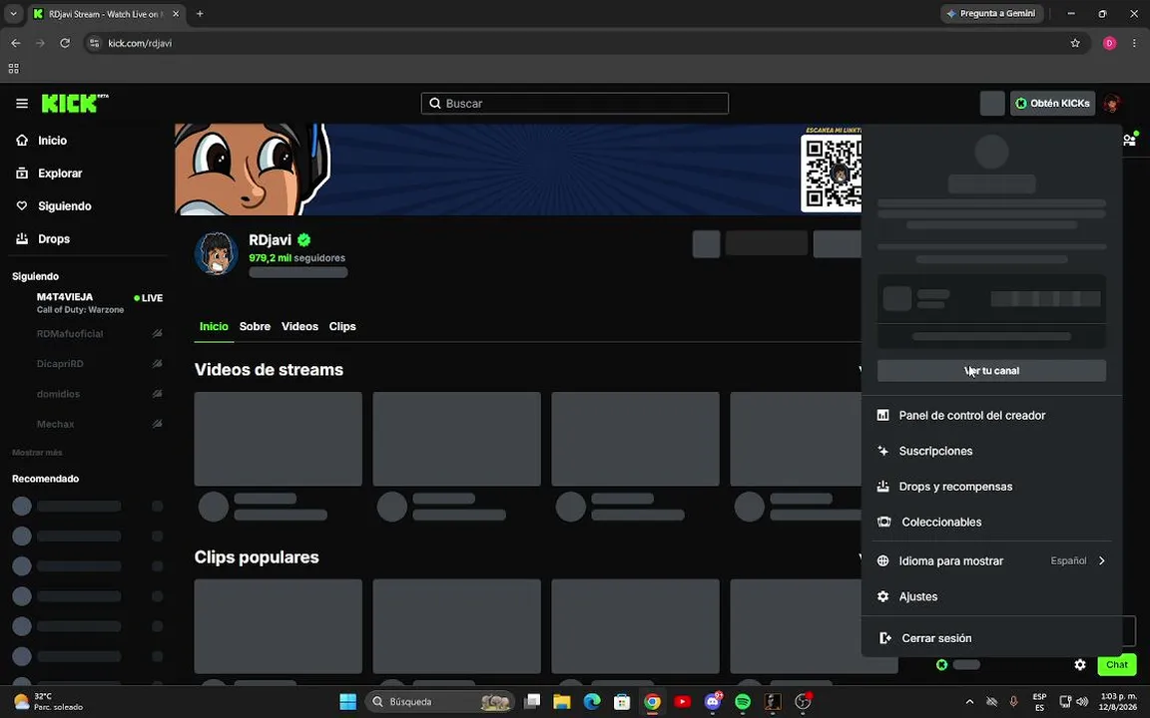Focus the Buscar search field

575,104
